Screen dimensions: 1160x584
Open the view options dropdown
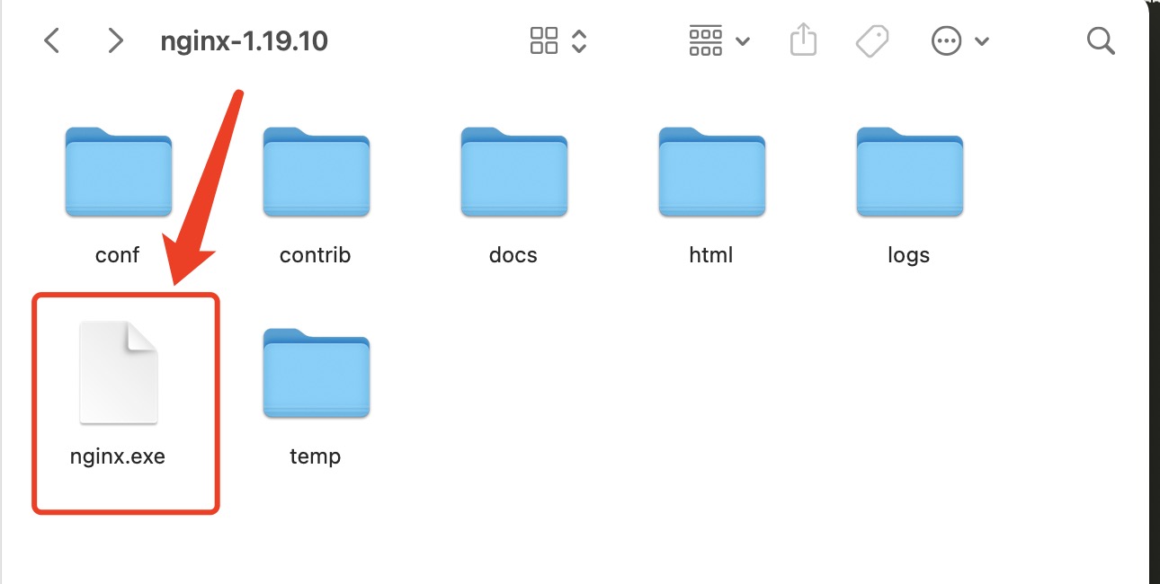(x=742, y=40)
